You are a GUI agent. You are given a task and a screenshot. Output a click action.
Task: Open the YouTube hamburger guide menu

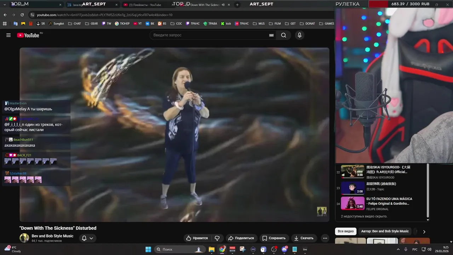(x=8, y=35)
